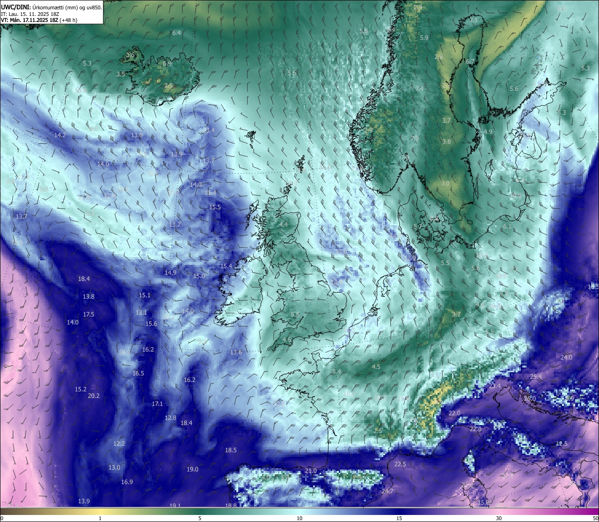Click the 17.5 value in the Atlantic
This screenshot has height=522, width=599.
click(88, 315)
